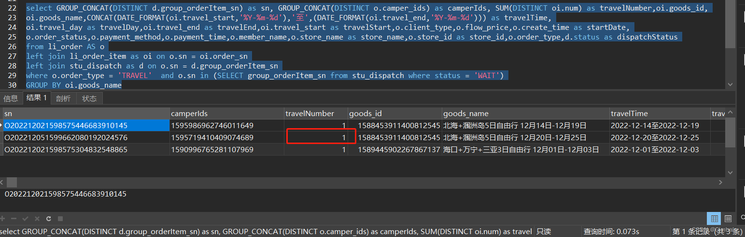Click the delete record minus icon
This screenshot has height=237, width=745.
(x=14, y=218)
